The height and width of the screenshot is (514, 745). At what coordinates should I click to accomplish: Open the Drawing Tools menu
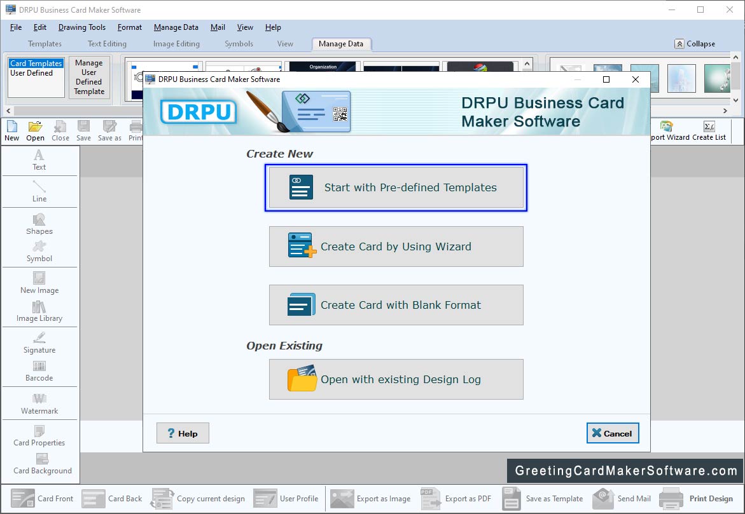click(81, 27)
